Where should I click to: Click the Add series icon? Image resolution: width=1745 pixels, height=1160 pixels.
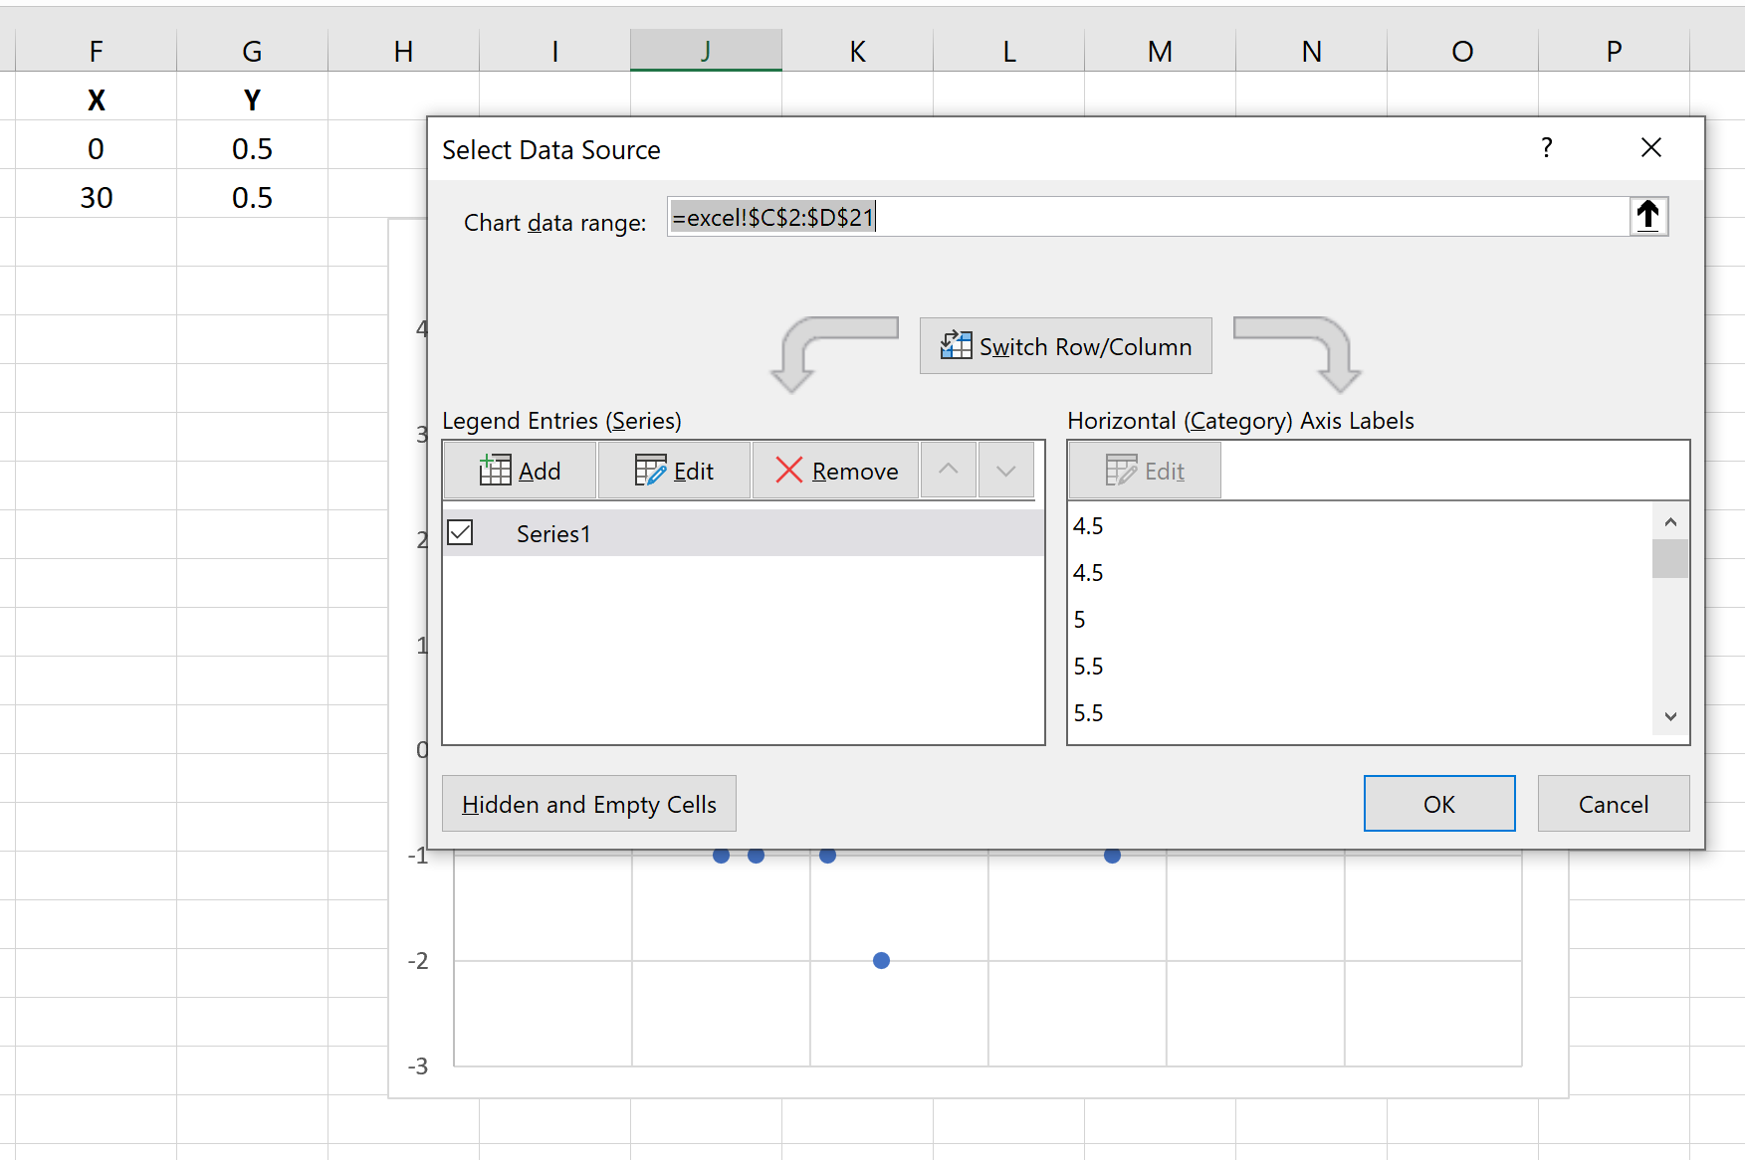[x=497, y=470]
